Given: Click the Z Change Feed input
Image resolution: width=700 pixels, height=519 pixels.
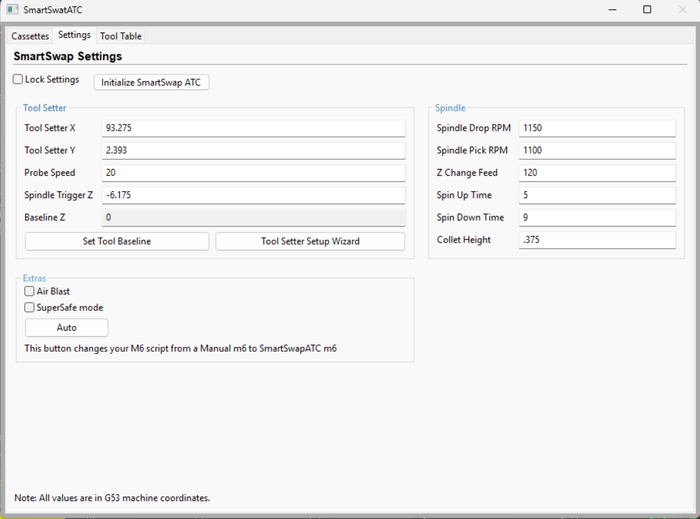Looking at the screenshot, I should [597, 173].
